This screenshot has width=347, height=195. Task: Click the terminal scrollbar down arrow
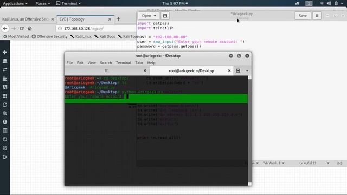click(249, 184)
